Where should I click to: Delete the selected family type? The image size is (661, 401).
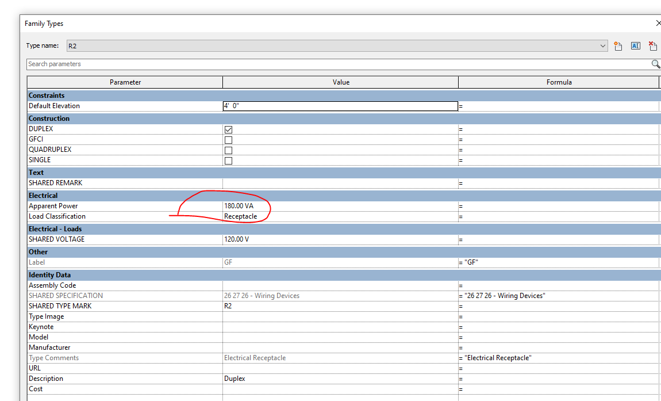pos(653,45)
